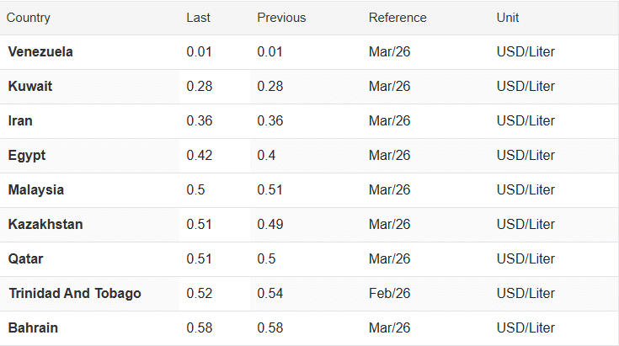Open the Trinidad And Tobago link

(x=75, y=294)
